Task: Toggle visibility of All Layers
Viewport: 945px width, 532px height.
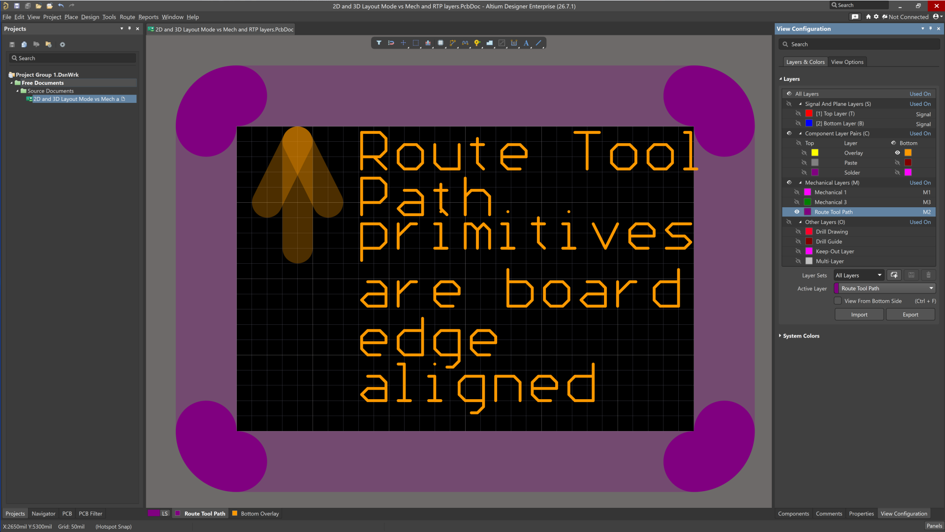Action: click(789, 94)
